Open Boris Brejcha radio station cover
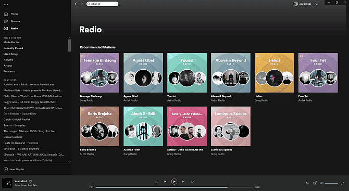Screen dimensions: 349x191 point(99,126)
